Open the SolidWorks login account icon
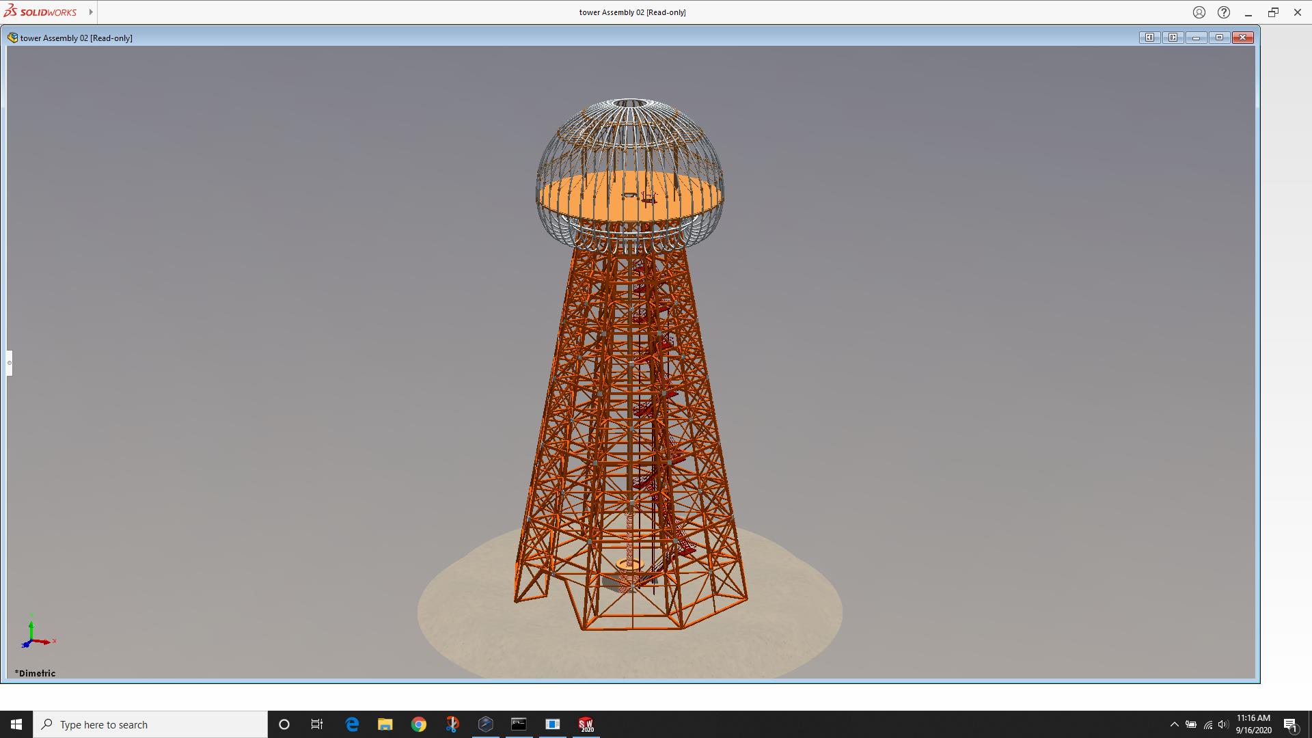This screenshot has height=738, width=1312. 1199,12
